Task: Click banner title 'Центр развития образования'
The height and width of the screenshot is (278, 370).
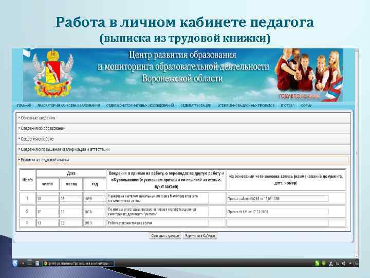Action: pyautogui.click(x=182, y=55)
